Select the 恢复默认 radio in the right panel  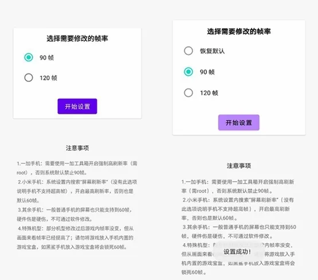pyautogui.click(x=189, y=50)
